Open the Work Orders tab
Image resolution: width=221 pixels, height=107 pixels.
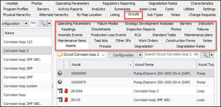[x=148, y=40]
